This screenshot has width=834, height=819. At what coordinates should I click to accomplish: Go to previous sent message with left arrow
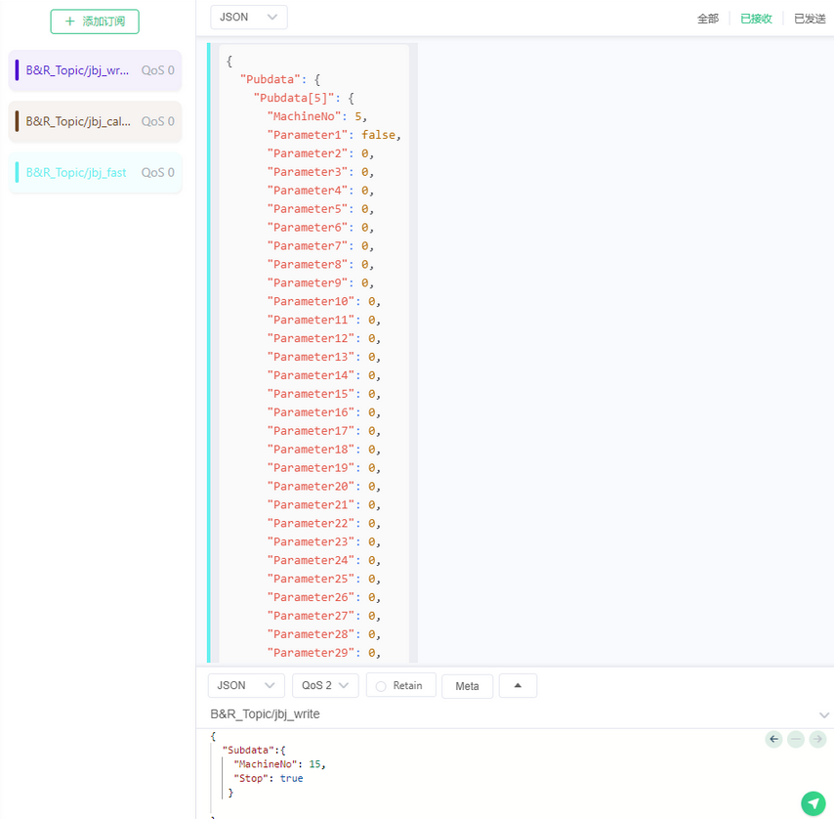click(x=774, y=740)
